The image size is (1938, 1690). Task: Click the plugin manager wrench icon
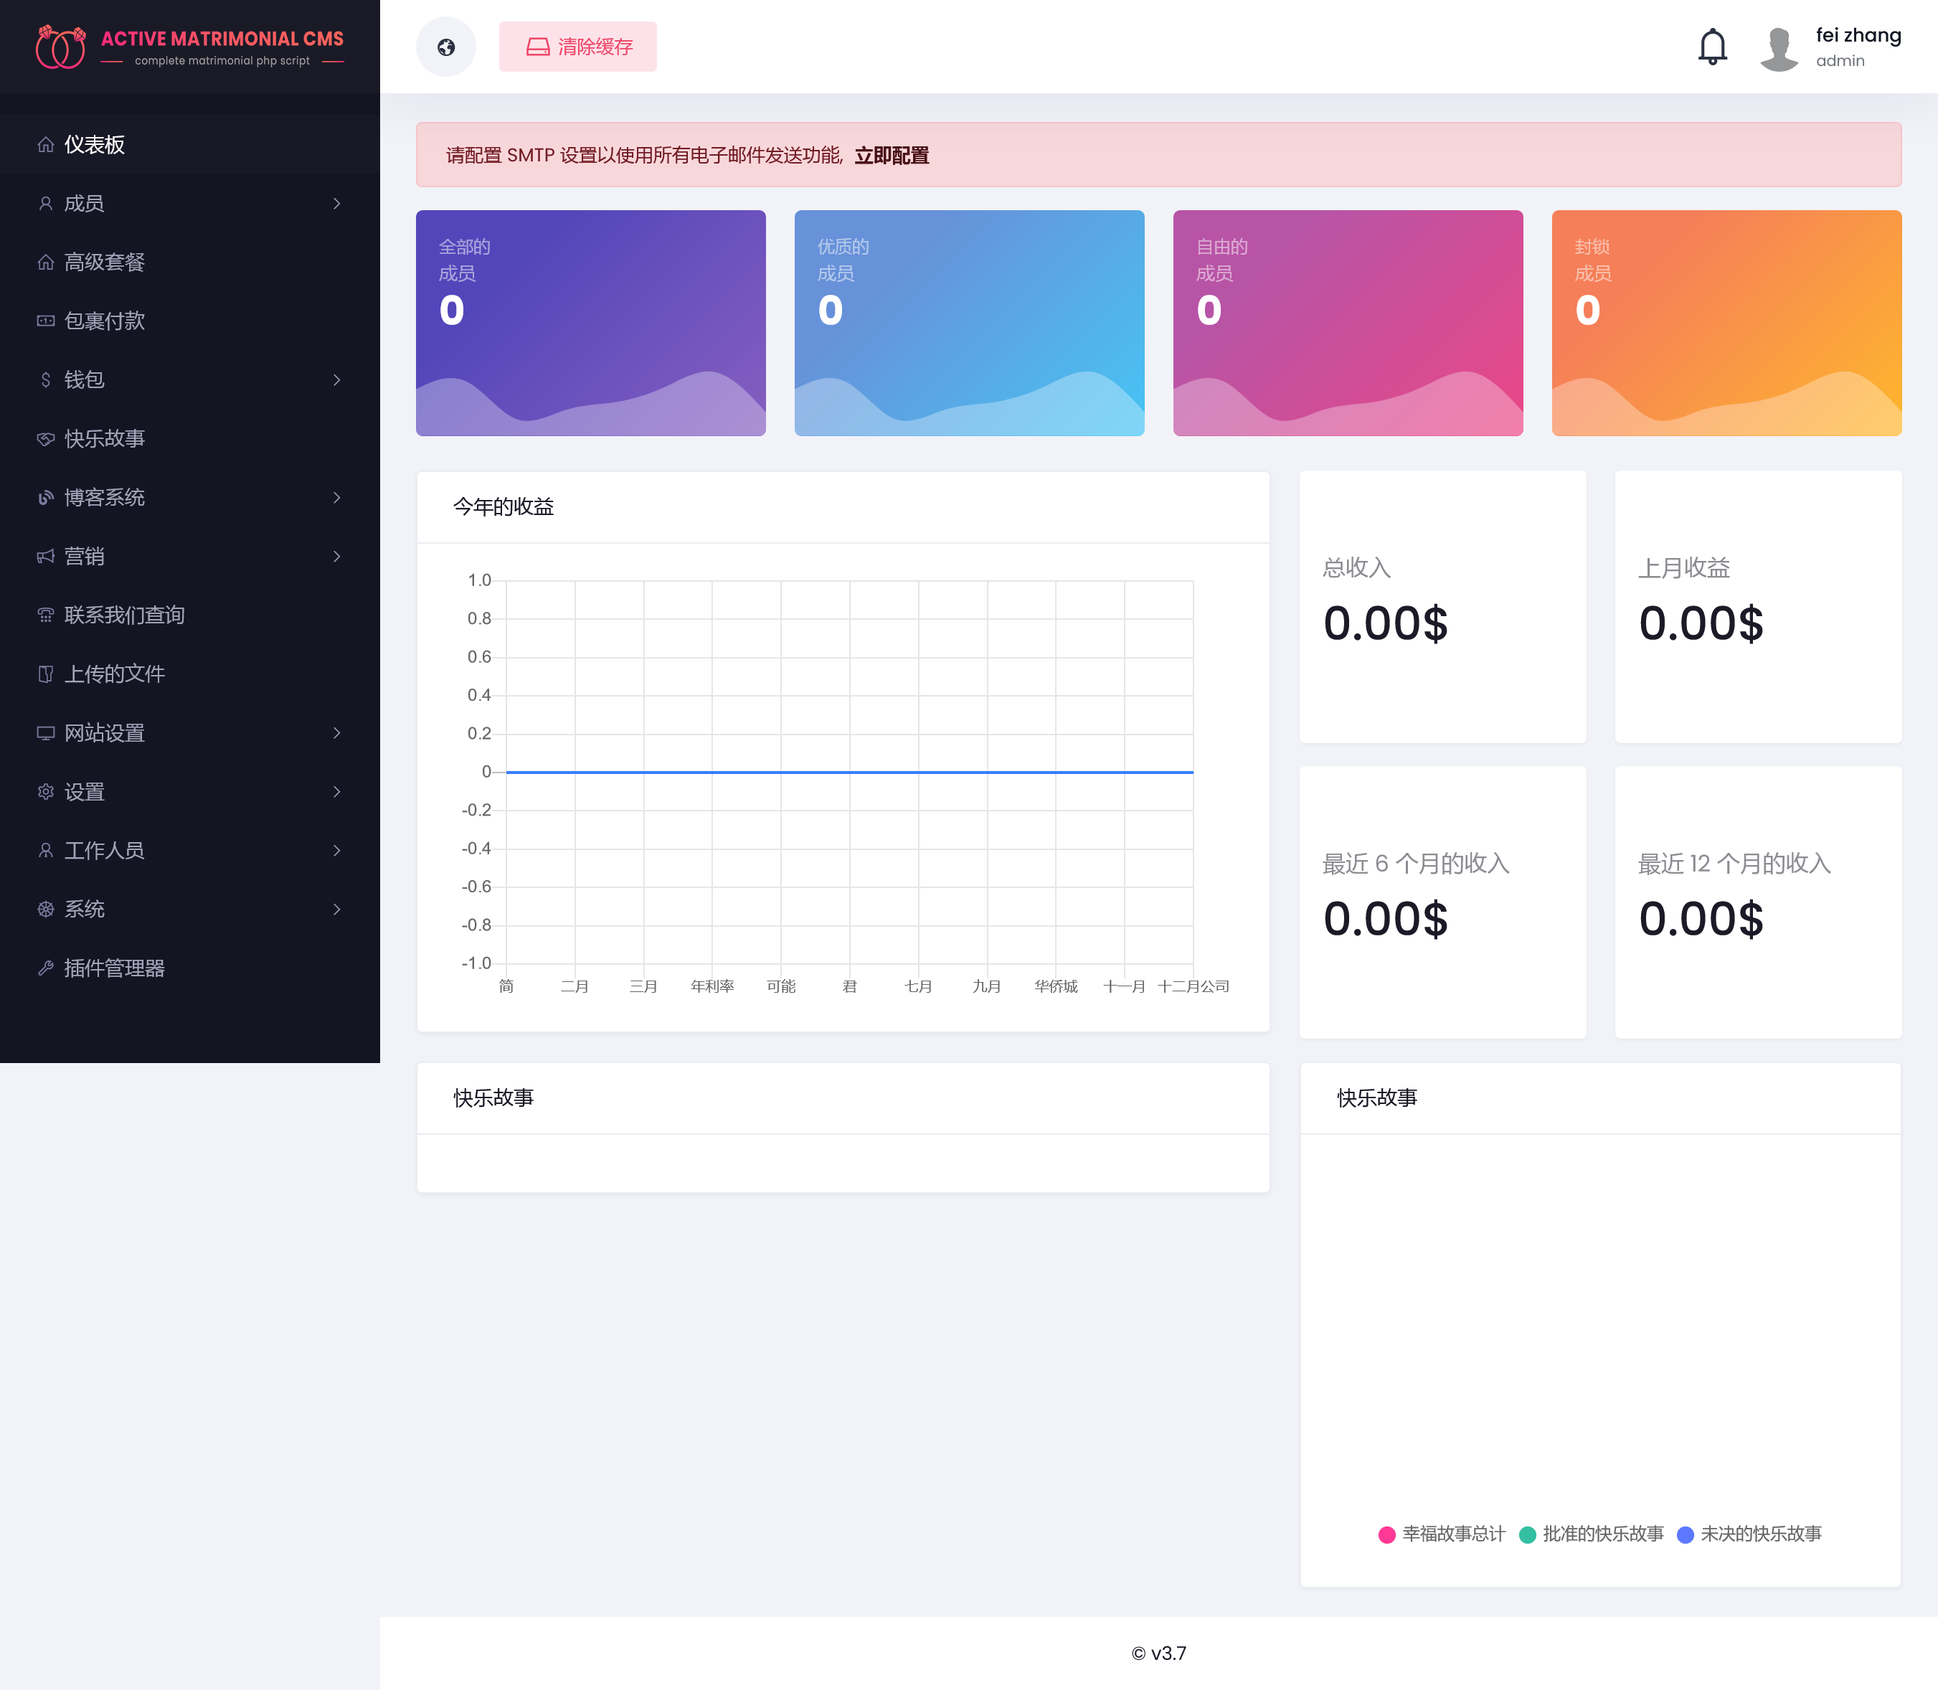tap(45, 968)
